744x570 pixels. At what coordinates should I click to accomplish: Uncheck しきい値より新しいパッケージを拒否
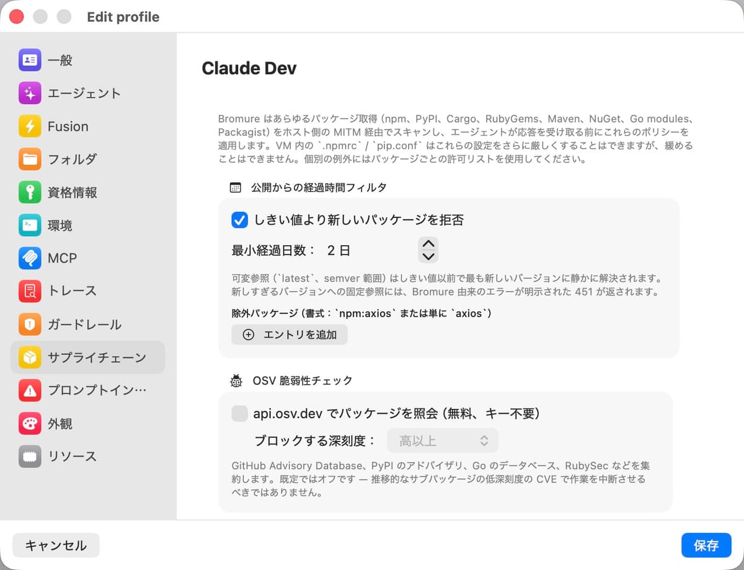(x=239, y=219)
